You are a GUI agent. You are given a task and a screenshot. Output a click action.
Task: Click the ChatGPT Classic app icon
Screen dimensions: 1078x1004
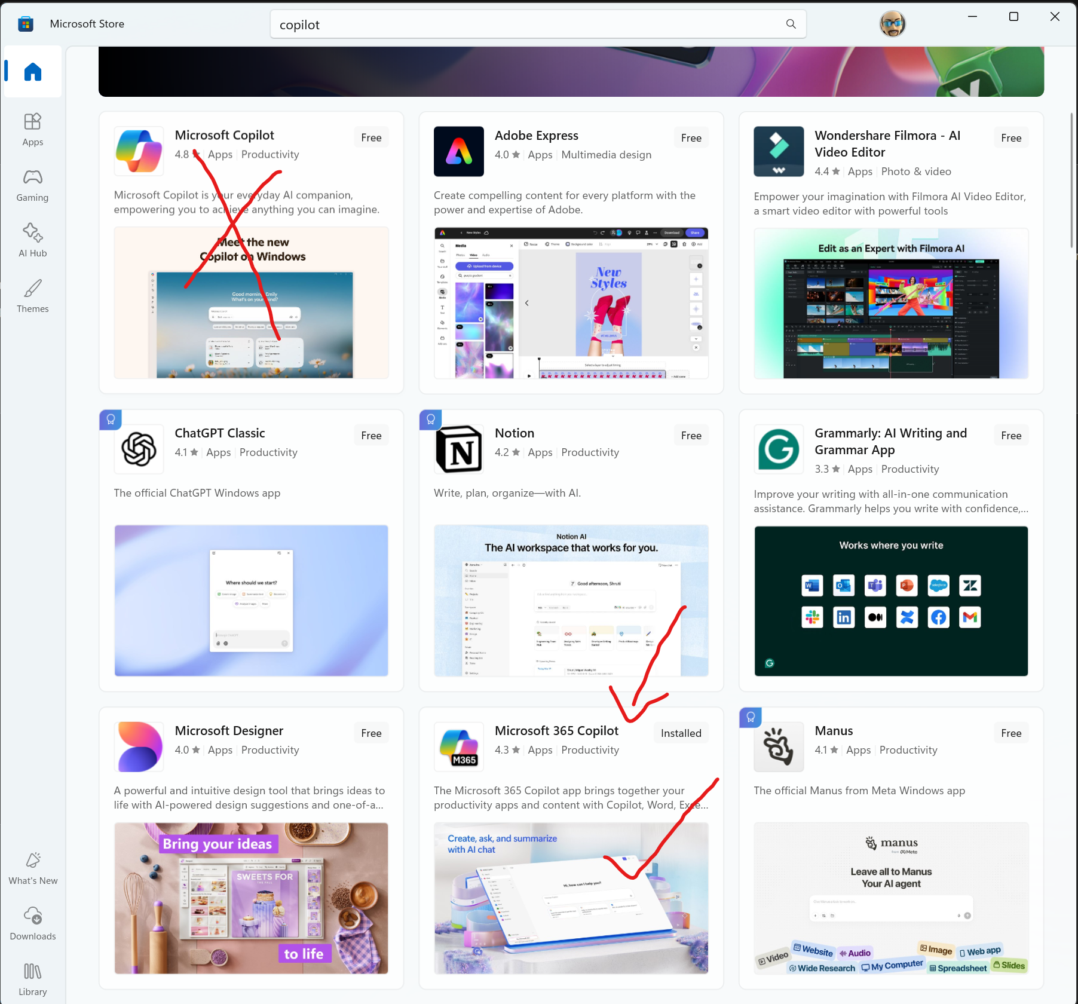tap(139, 449)
